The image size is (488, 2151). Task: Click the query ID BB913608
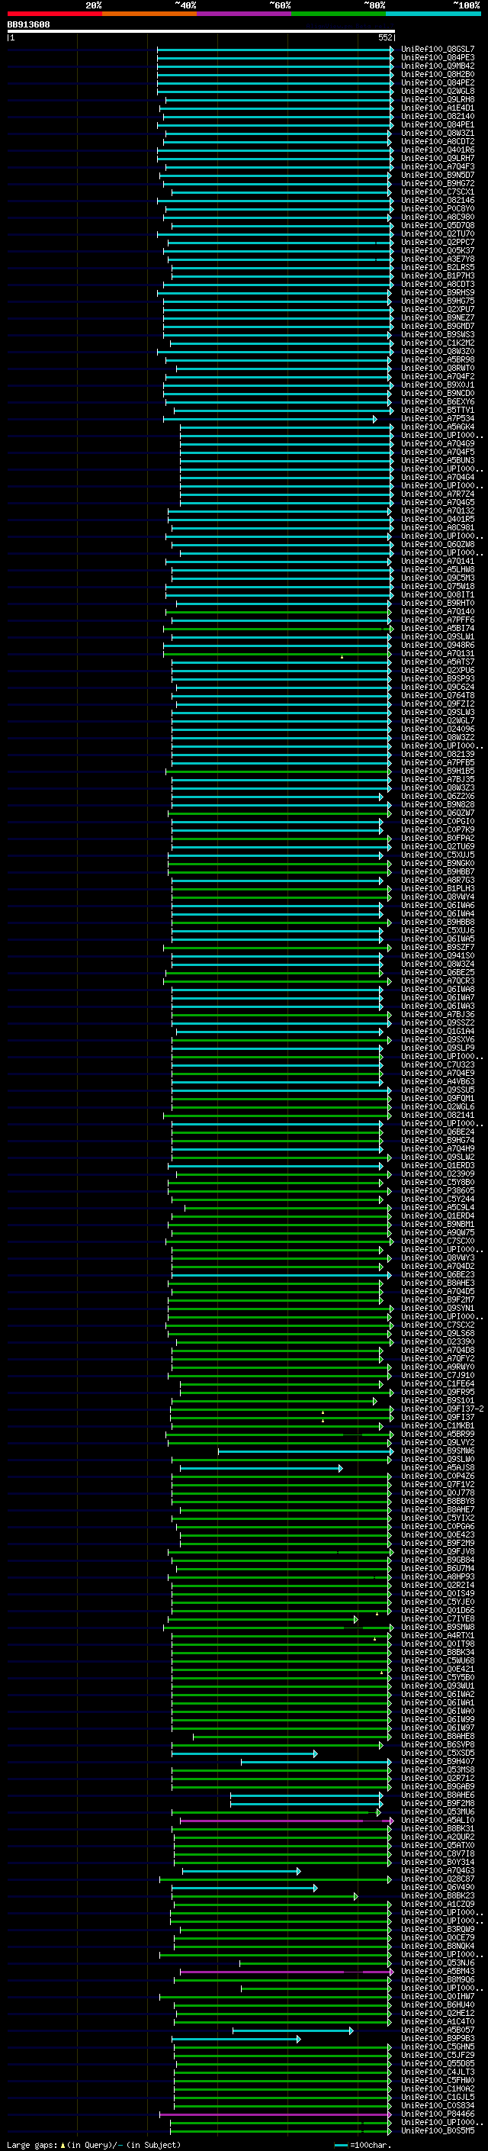point(28,25)
